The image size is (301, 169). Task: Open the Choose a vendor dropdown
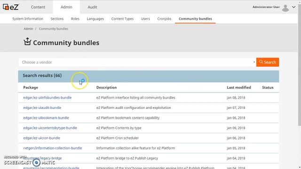pyautogui.click(x=137, y=62)
